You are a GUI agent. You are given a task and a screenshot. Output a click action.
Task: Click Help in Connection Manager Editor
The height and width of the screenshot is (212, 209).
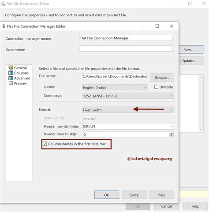point(161,195)
